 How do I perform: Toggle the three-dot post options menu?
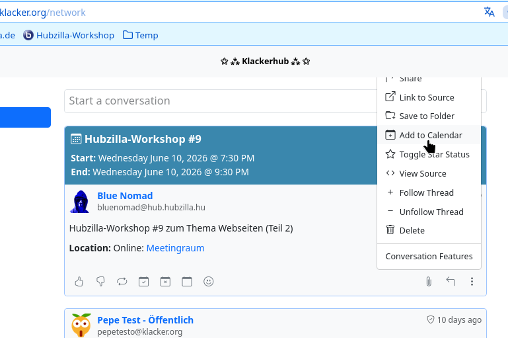click(472, 282)
